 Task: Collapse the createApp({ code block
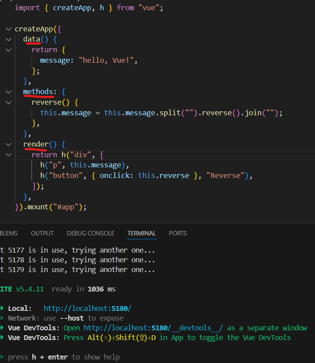point(8,29)
